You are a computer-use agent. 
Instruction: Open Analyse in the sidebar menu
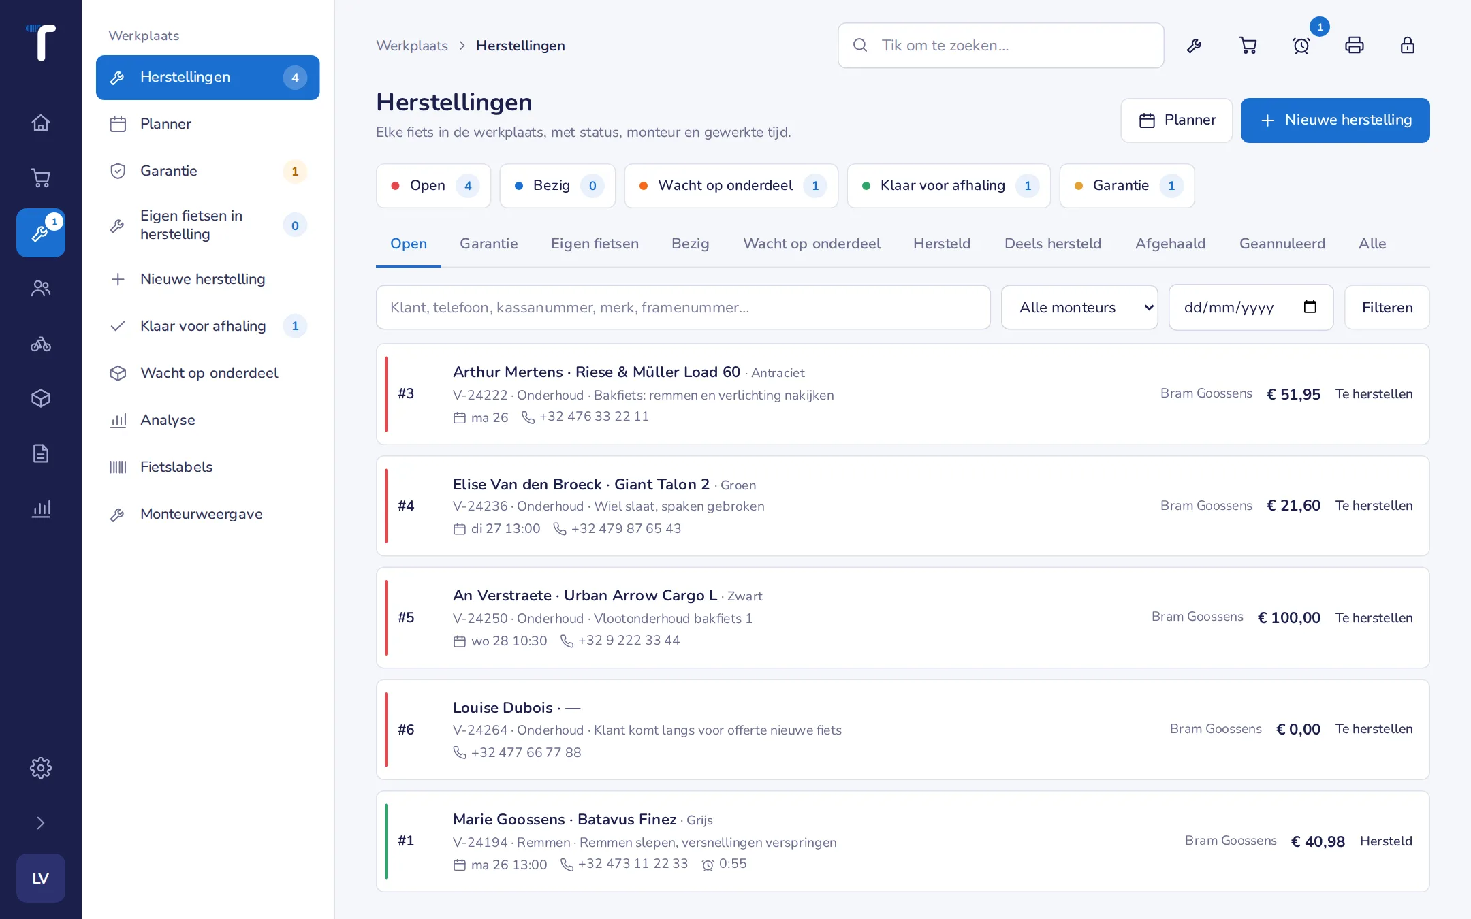(x=208, y=420)
